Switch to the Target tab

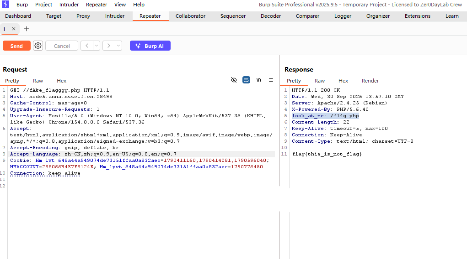tap(54, 16)
